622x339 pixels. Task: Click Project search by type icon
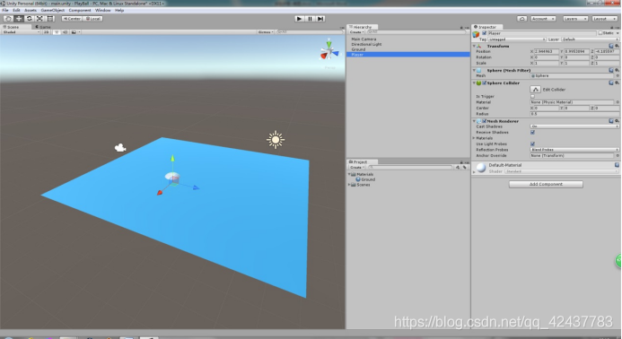point(458,168)
